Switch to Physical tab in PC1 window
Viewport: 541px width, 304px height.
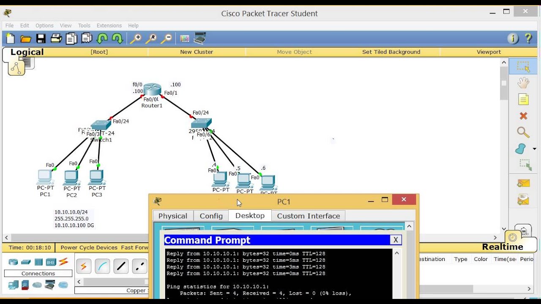pyautogui.click(x=173, y=216)
